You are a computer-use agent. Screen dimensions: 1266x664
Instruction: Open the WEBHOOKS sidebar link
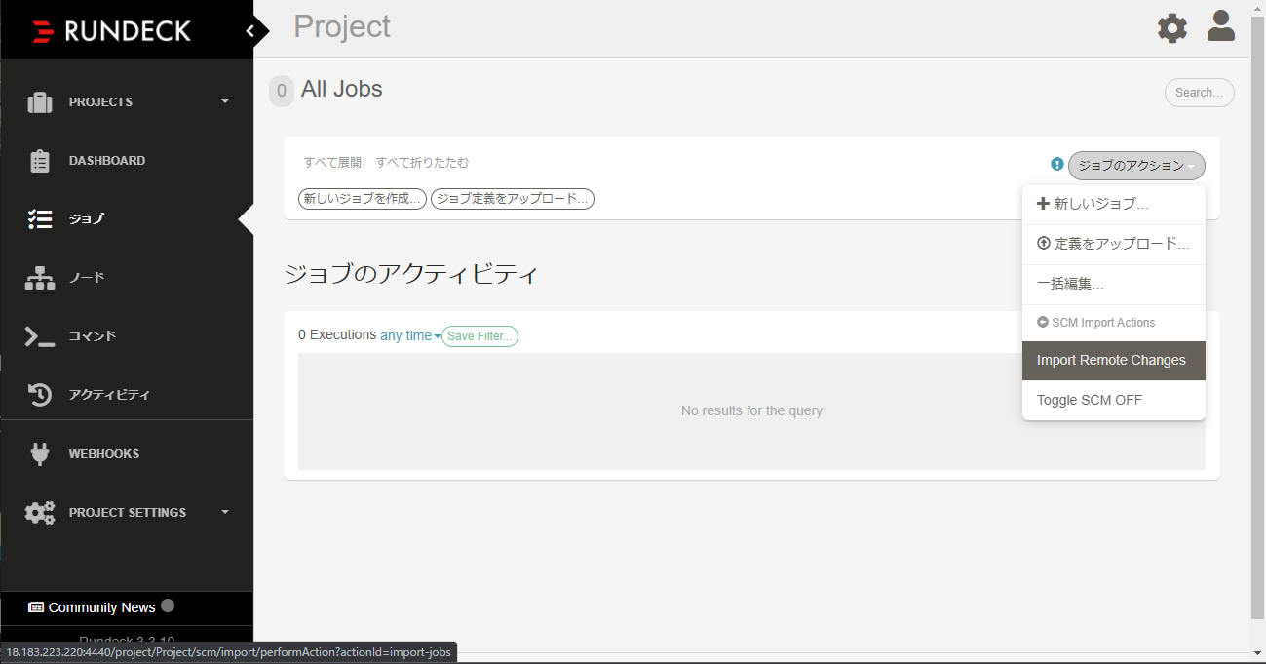coord(104,453)
